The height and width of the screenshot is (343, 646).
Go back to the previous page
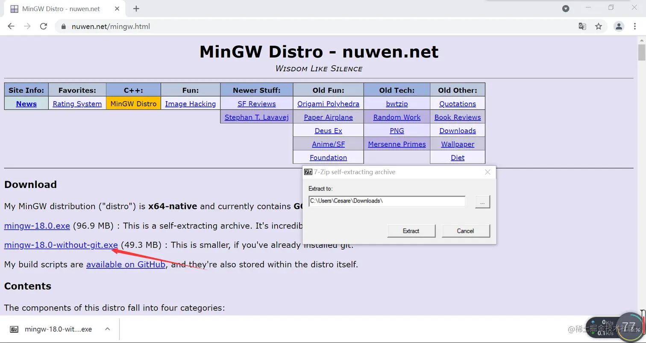pyautogui.click(x=11, y=26)
